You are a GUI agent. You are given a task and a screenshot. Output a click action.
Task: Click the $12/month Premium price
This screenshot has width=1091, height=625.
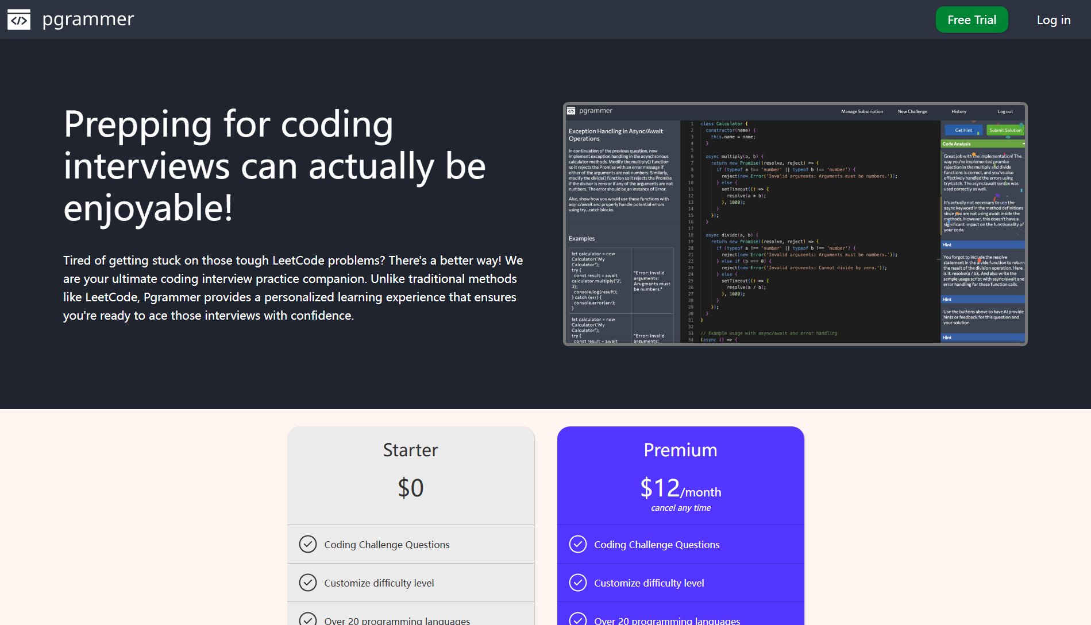pos(680,488)
